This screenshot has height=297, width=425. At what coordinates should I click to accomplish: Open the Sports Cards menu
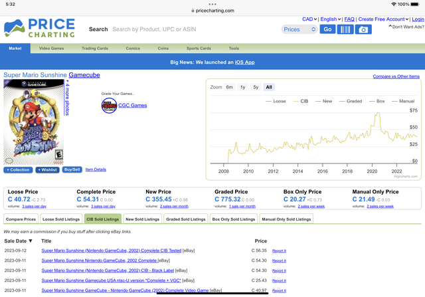click(199, 49)
